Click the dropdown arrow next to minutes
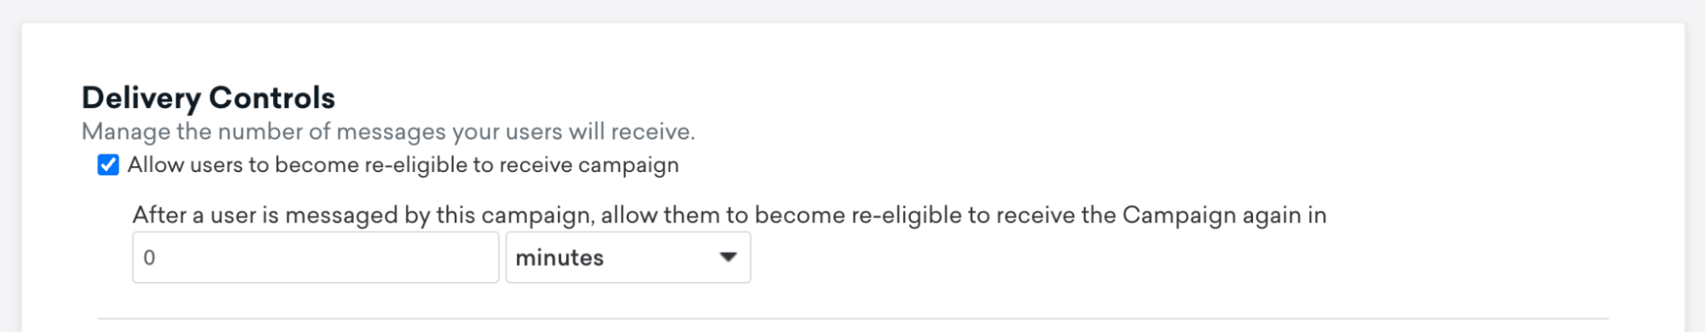Screen dimensions: 1705x333 click(728, 257)
